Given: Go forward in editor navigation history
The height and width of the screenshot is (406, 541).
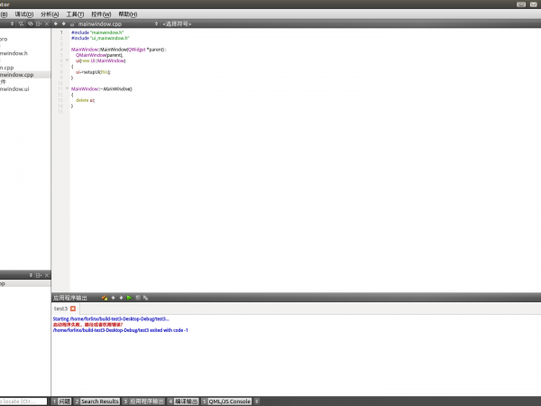Looking at the screenshot, I should click(64, 23).
